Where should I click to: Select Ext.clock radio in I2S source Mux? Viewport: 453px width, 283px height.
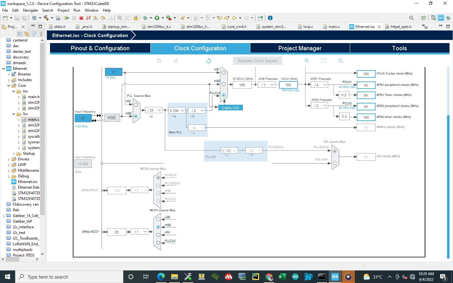click(335, 163)
